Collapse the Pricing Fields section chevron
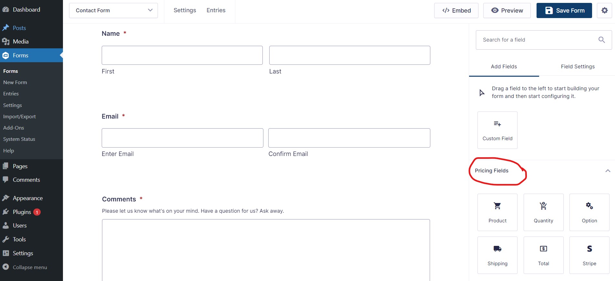Viewport: 615px width, 281px height. pyautogui.click(x=608, y=171)
